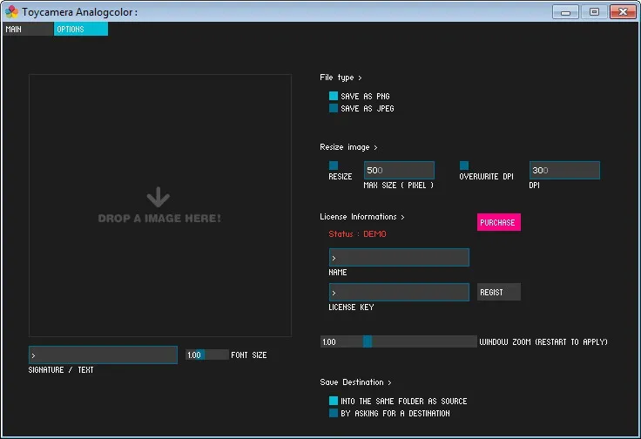The width and height of the screenshot is (641, 439).
Task: Click the Drop a image here area
Action: pyautogui.click(x=160, y=206)
